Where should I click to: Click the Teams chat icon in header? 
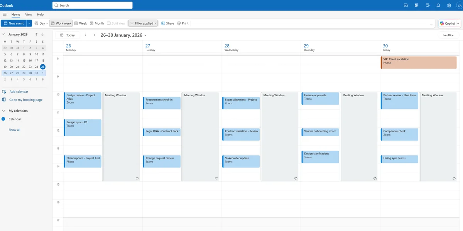(x=406, y=5)
